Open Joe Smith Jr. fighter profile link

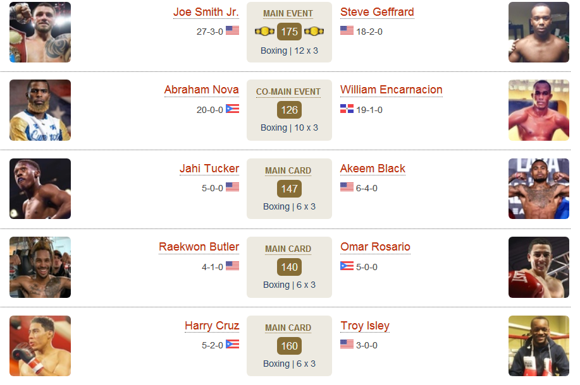click(x=206, y=12)
